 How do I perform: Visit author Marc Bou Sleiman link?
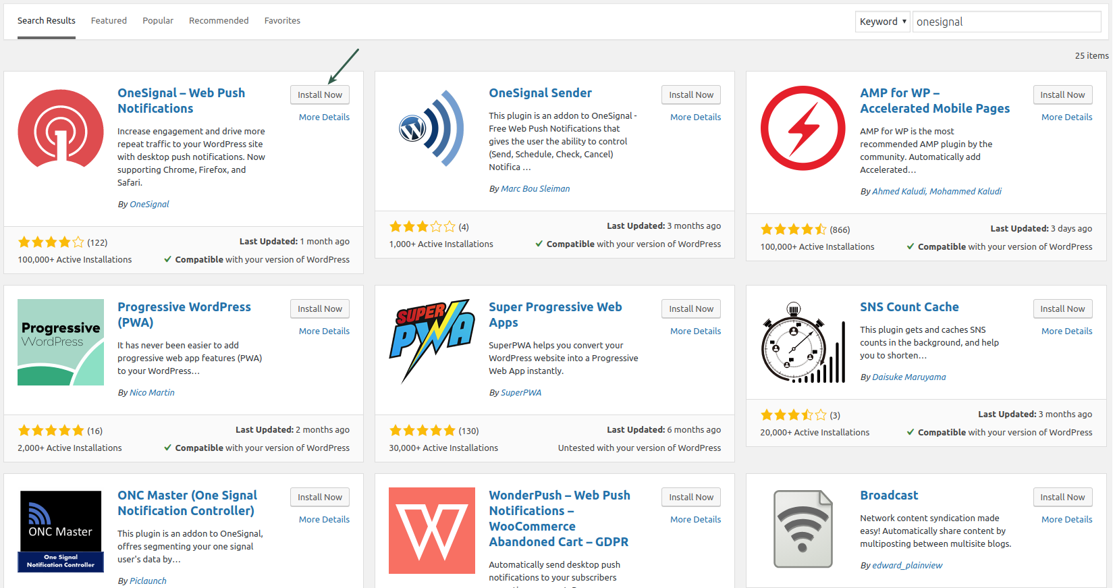point(535,188)
